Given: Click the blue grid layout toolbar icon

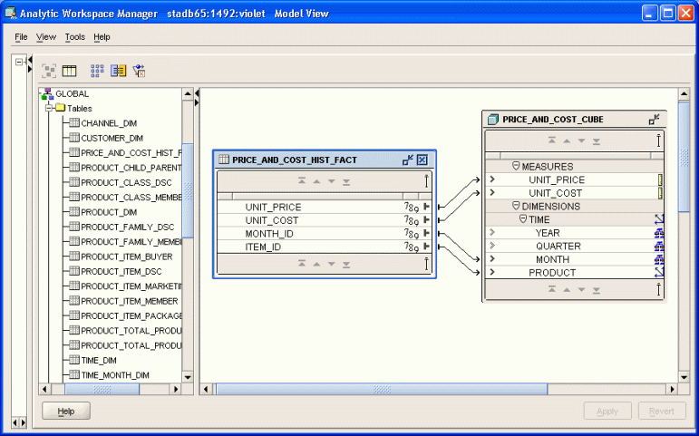Looking at the screenshot, I should [97, 71].
